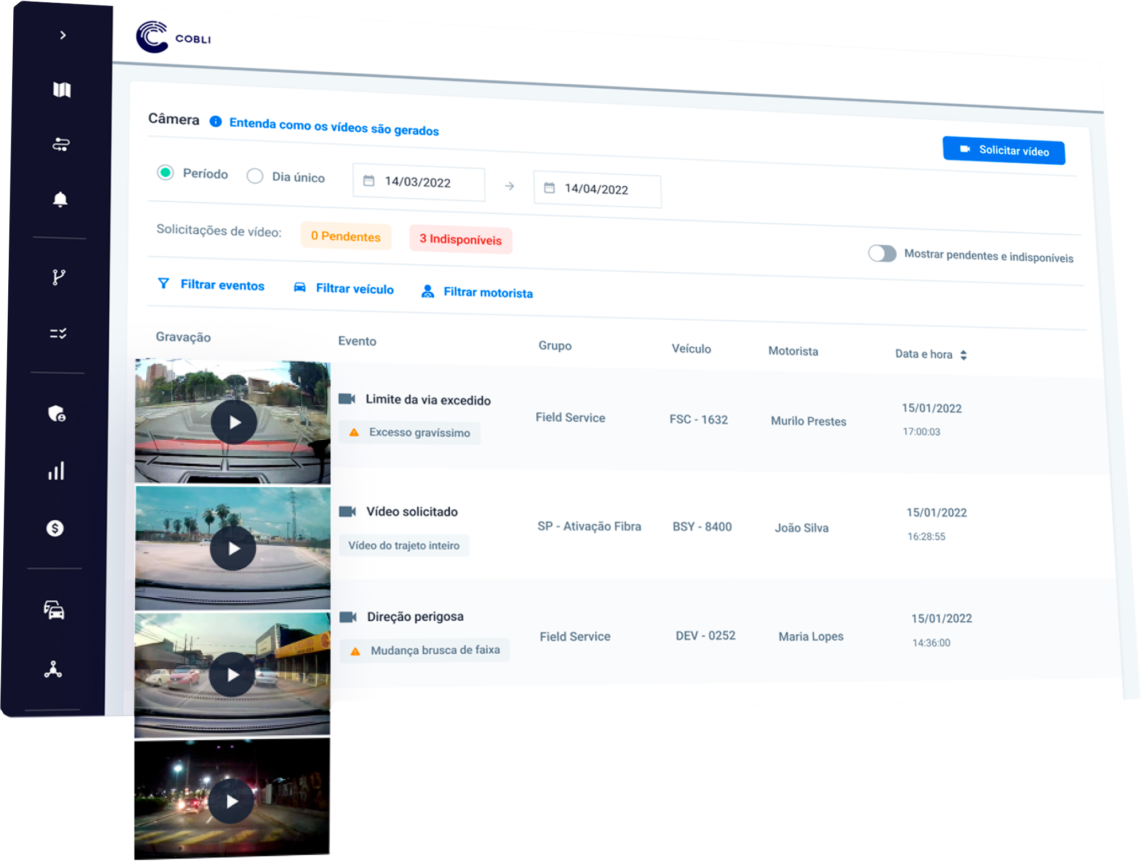Open the vehicles fleet icon in sidebar
This screenshot has height=861, width=1141.
(54, 610)
